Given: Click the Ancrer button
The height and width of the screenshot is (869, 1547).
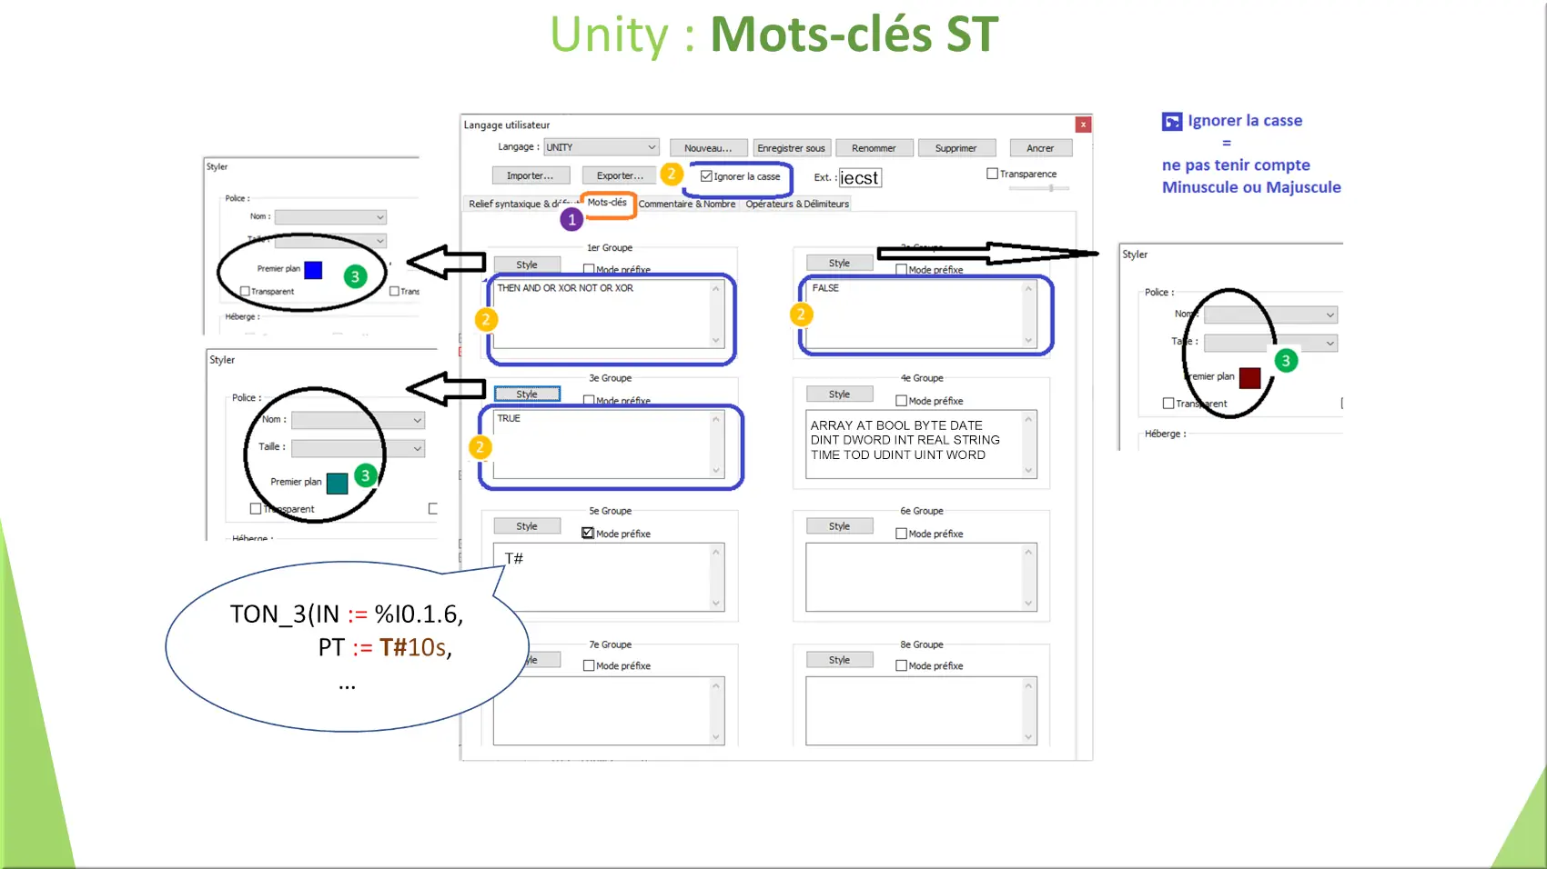Looking at the screenshot, I should click(x=1040, y=148).
